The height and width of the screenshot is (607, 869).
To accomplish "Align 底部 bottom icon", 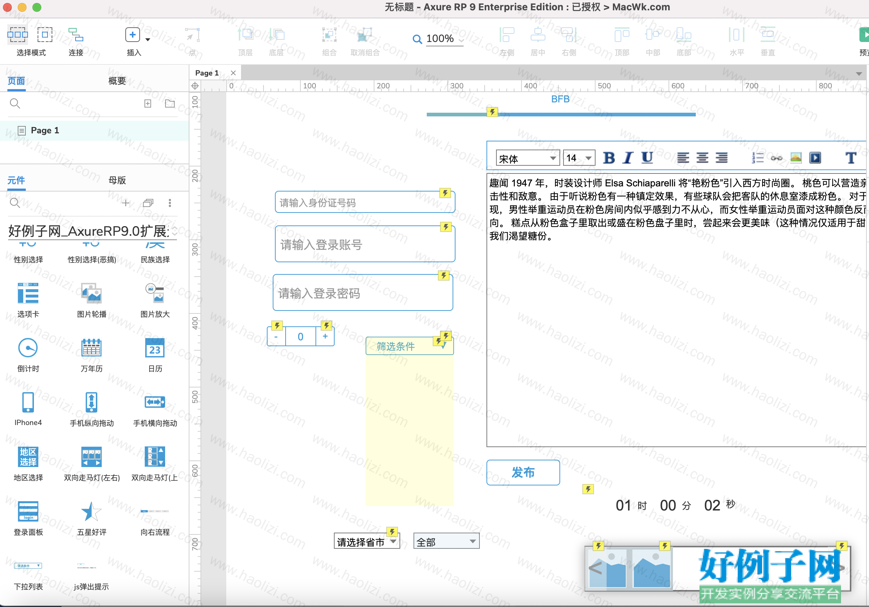I will click(x=684, y=35).
